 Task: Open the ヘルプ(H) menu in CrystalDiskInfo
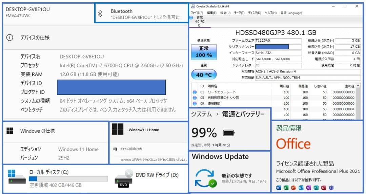pyautogui.click(x=270, y=13)
